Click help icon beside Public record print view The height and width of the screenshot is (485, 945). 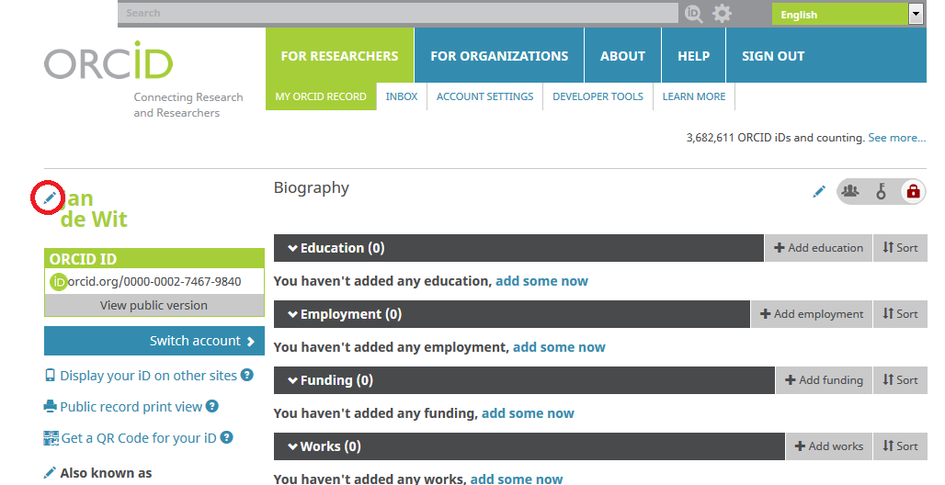[212, 406]
